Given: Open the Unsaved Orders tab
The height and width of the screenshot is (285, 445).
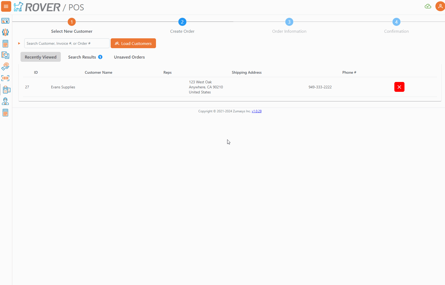Looking at the screenshot, I should click(129, 57).
